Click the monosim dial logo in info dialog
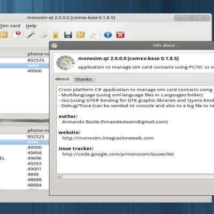This screenshot has height=214, width=214. click(66, 63)
